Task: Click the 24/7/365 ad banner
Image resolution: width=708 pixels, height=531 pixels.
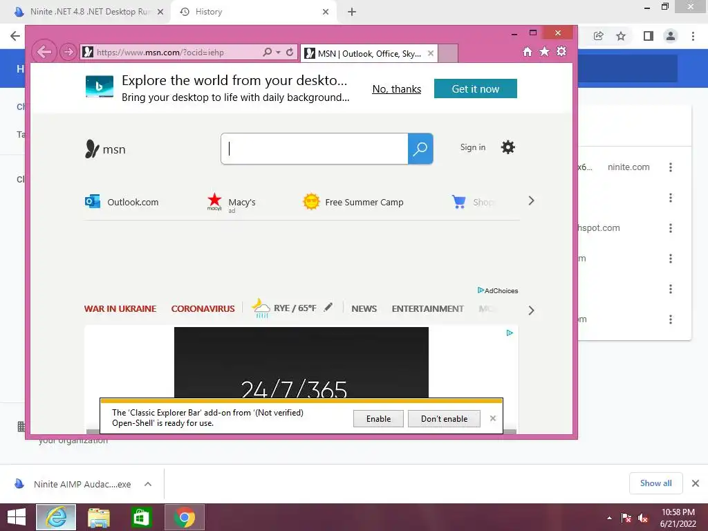Action: pyautogui.click(x=301, y=362)
